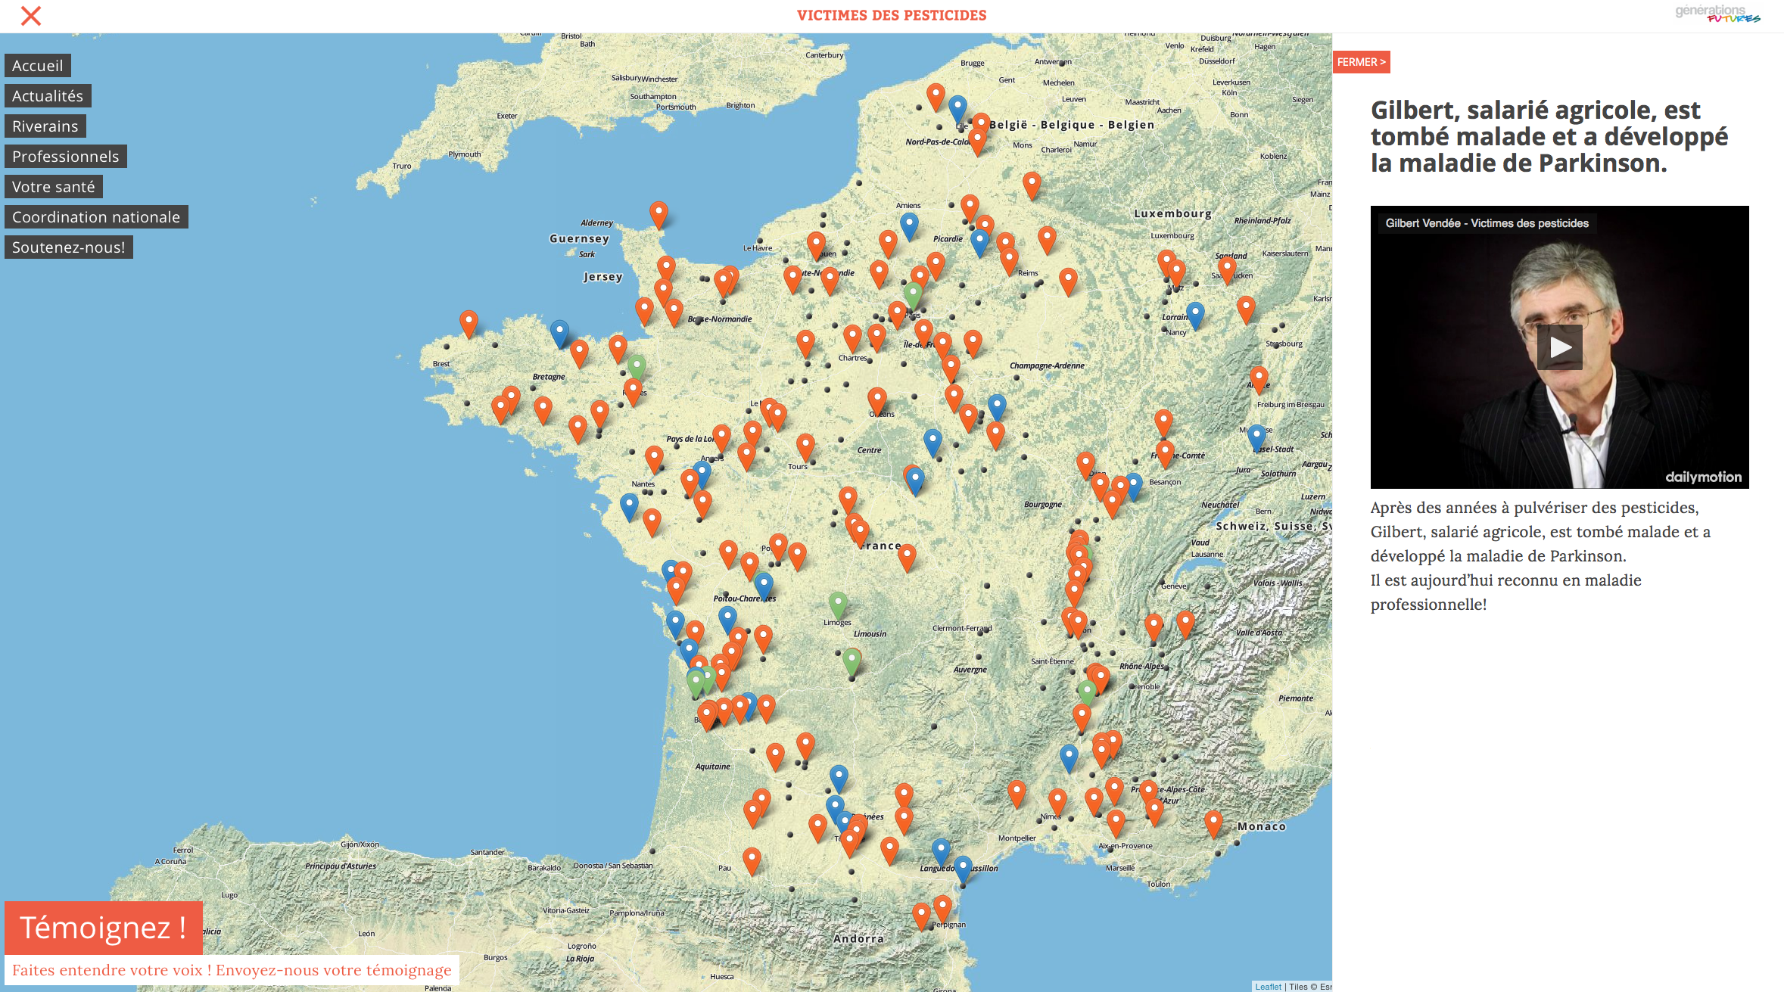Play the Gilbert Vendée video
Image resolution: width=1784 pixels, height=992 pixels.
1559,347
